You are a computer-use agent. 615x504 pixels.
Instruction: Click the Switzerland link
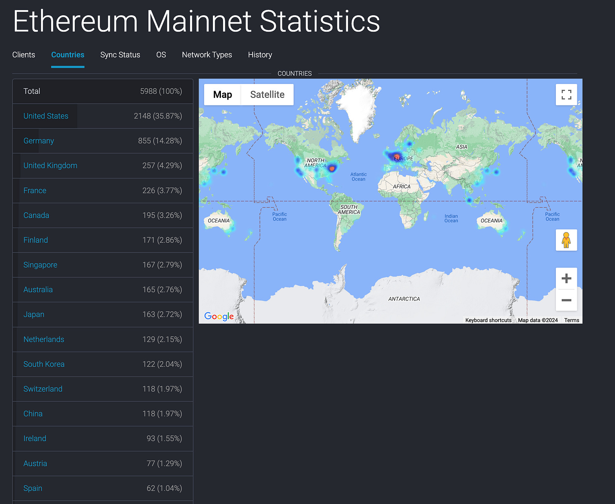click(43, 389)
